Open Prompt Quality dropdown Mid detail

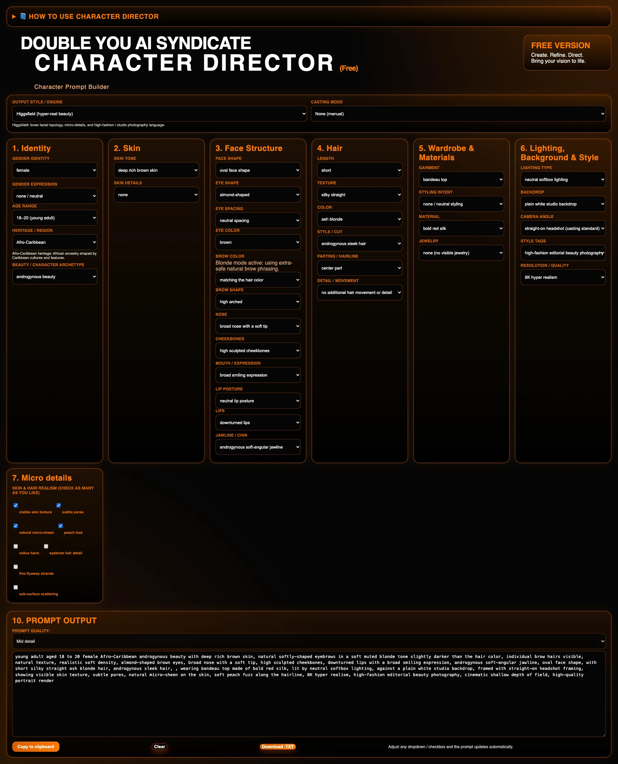(309, 641)
